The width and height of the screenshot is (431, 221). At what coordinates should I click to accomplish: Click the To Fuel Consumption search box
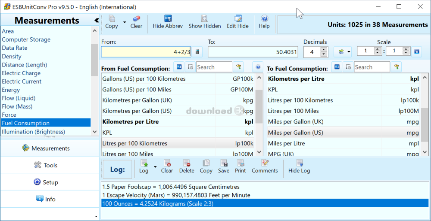[x=372, y=67]
